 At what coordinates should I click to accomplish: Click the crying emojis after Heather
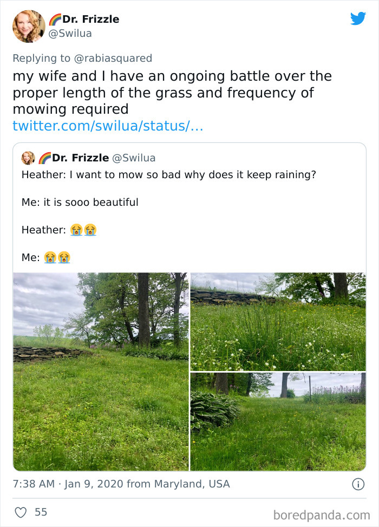tap(83, 230)
